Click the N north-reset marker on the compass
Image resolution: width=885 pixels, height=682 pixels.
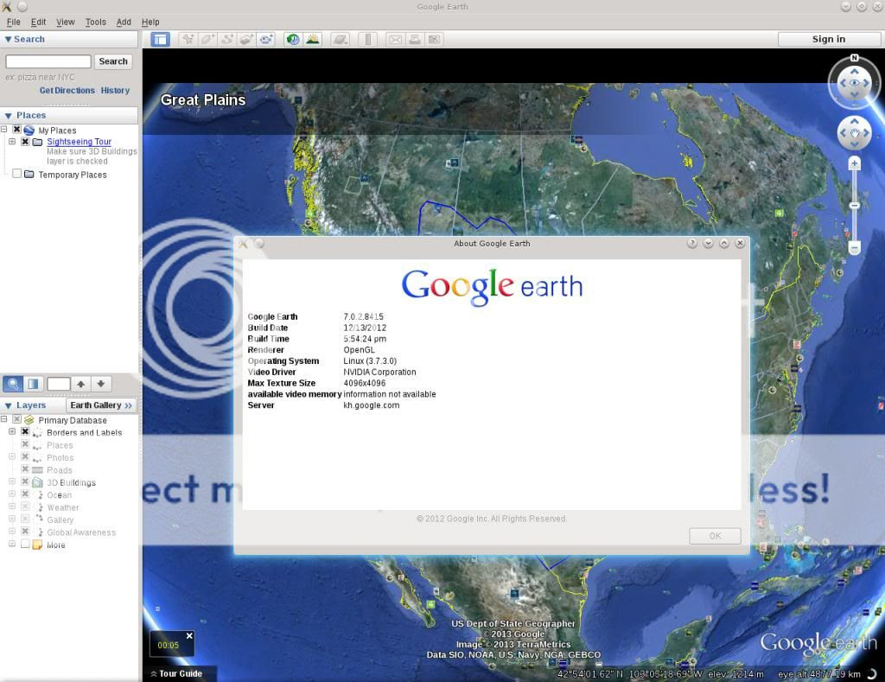855,58
